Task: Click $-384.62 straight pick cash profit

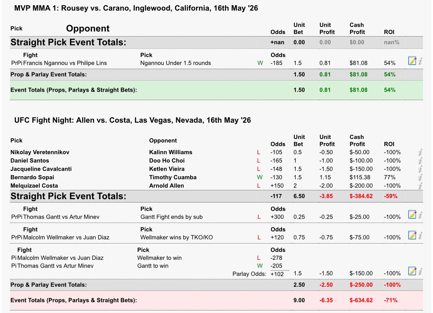Action: click(x=361, y=196)
